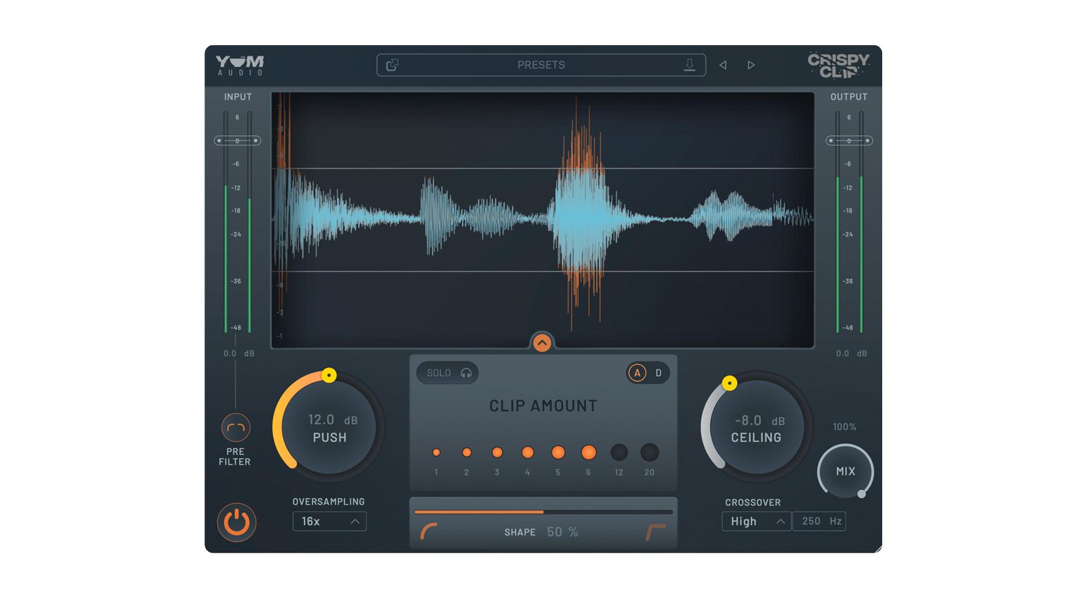Set clip amount to 2
This screenshot has width=1086, height=599.
click(466, 452)
